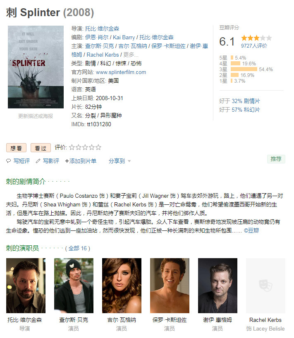This screenshot has height=338, width=294.
Task: Click the 3星 54.4% rating bar
Action: point(244,69)
